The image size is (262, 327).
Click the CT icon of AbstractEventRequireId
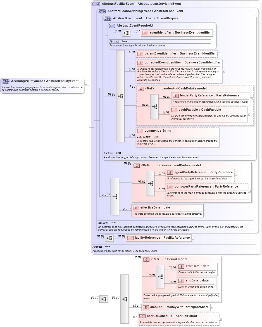112,25
